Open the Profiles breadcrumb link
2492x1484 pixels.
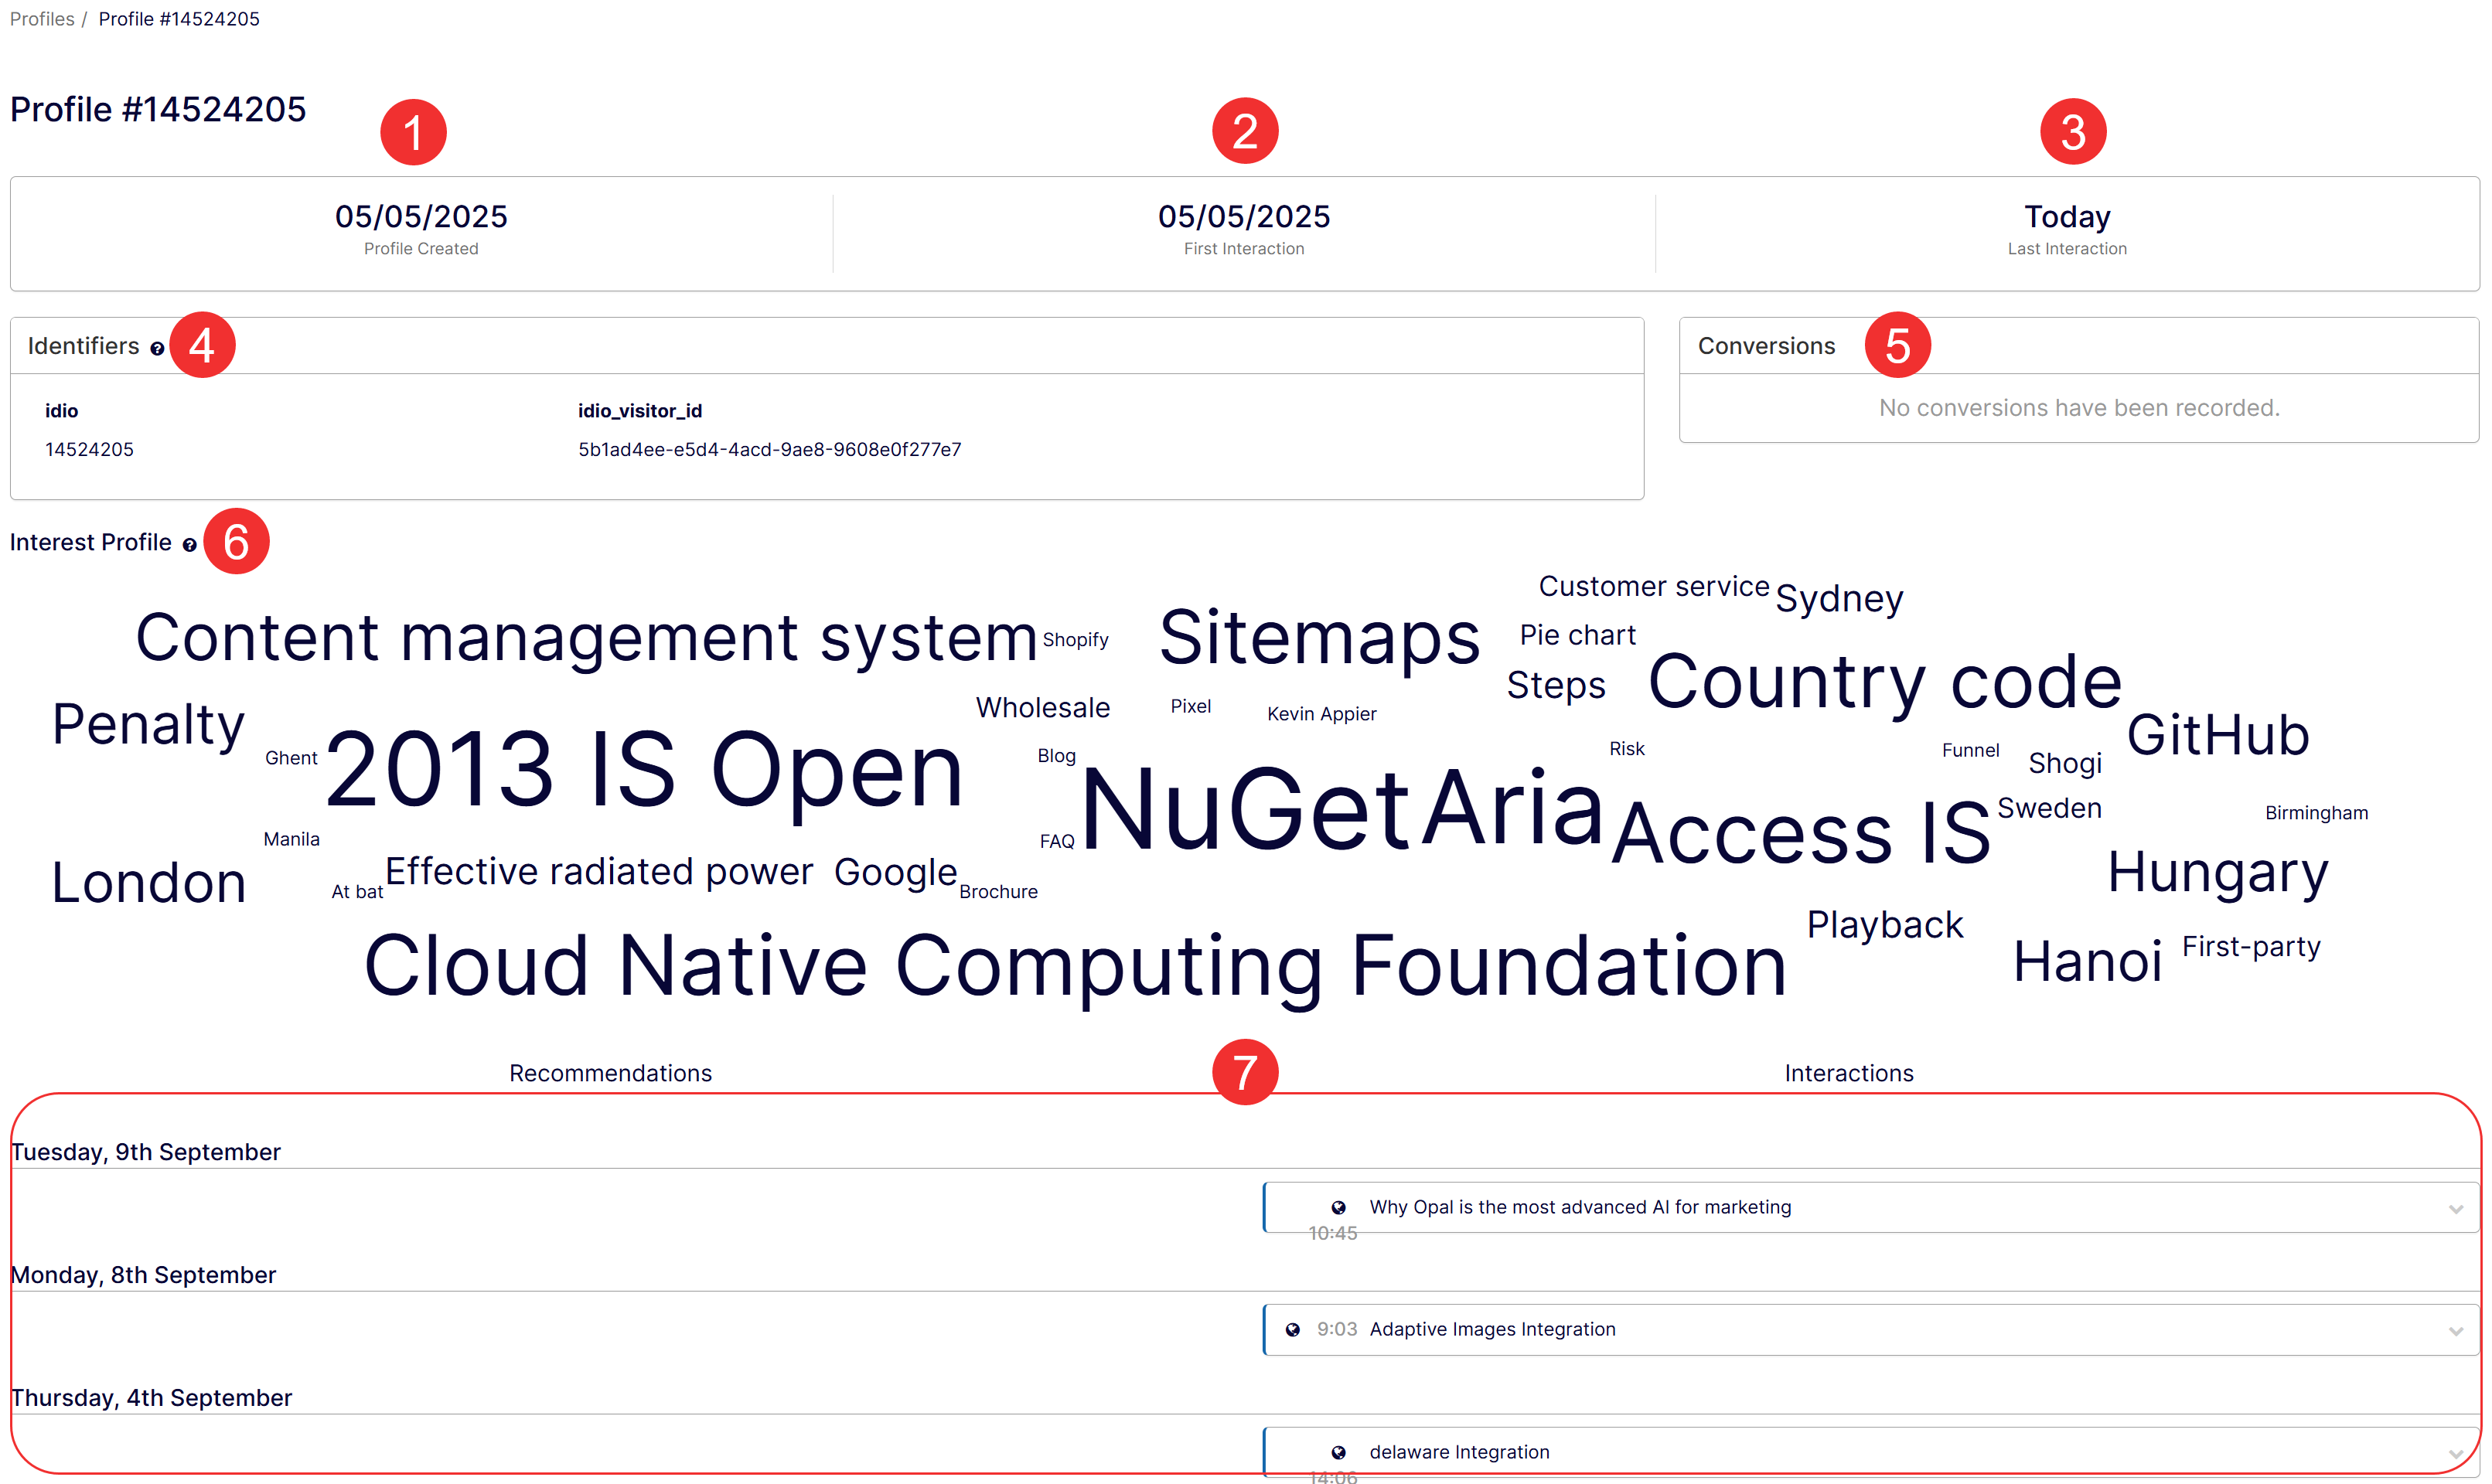(x=42, y=19)
